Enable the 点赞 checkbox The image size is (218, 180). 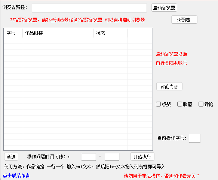pyautogui.click(x=158, y=104)
